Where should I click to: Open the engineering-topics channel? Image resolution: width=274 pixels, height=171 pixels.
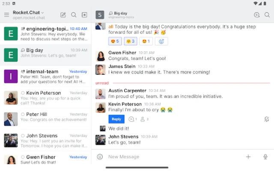[x=46, y=33]
